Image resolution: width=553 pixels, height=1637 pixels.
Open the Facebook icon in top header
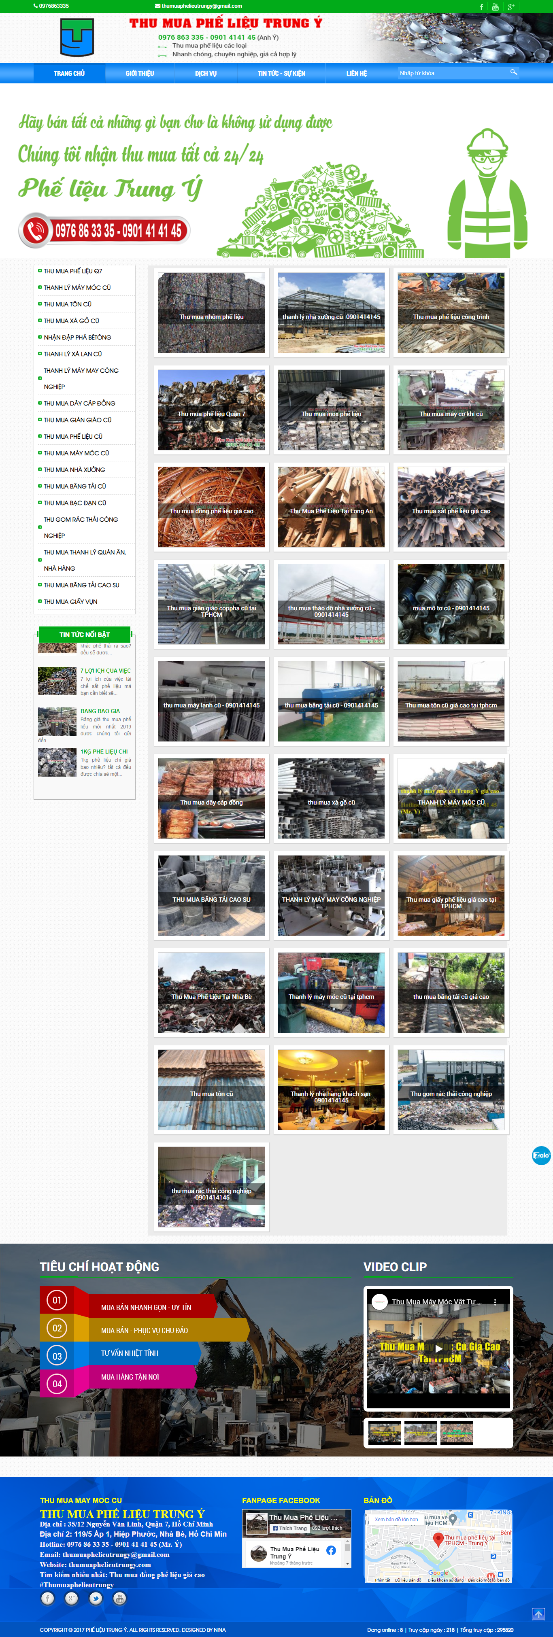[481, 7]
